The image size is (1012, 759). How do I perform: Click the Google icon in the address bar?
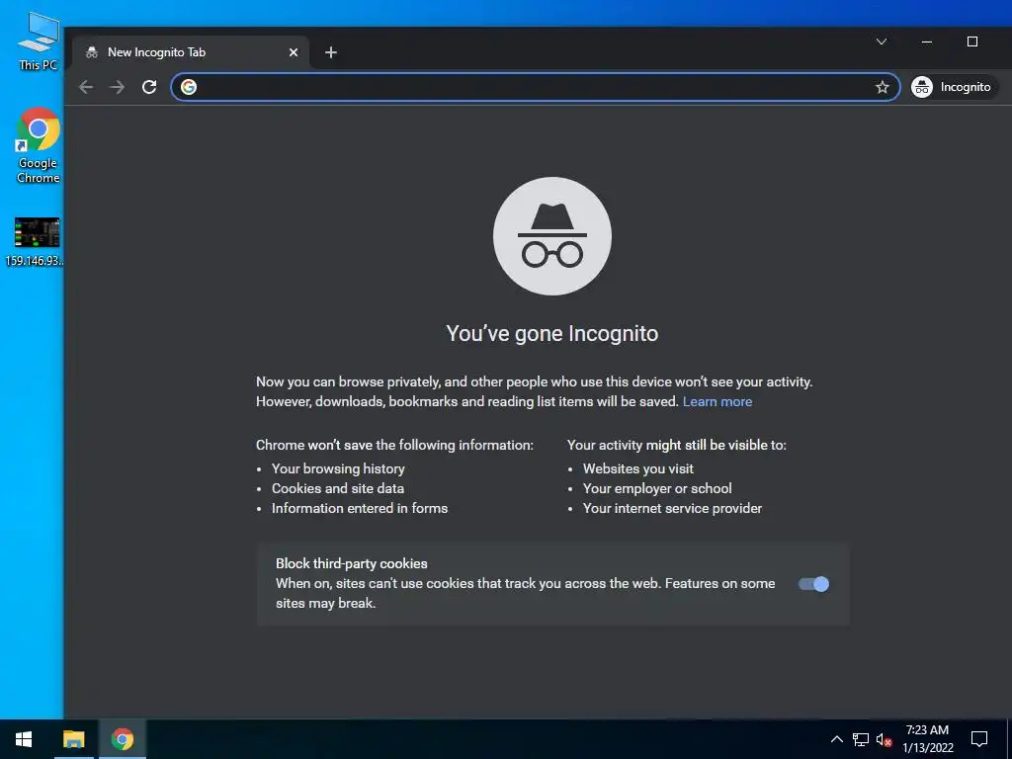click(189, 87)
